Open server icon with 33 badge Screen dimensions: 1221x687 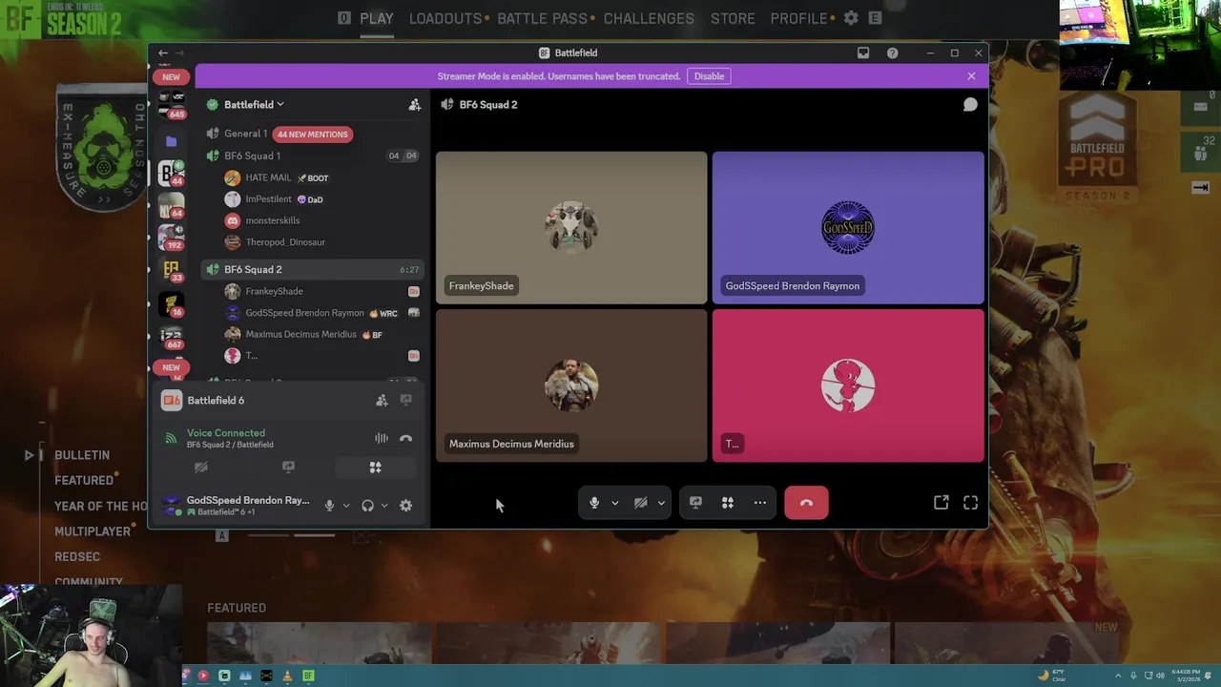[x=172, y=271]
